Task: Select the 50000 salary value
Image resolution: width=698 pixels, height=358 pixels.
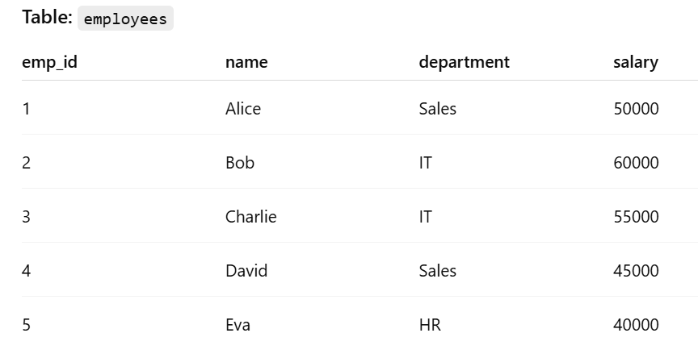Action: click(x=636, y=109)
